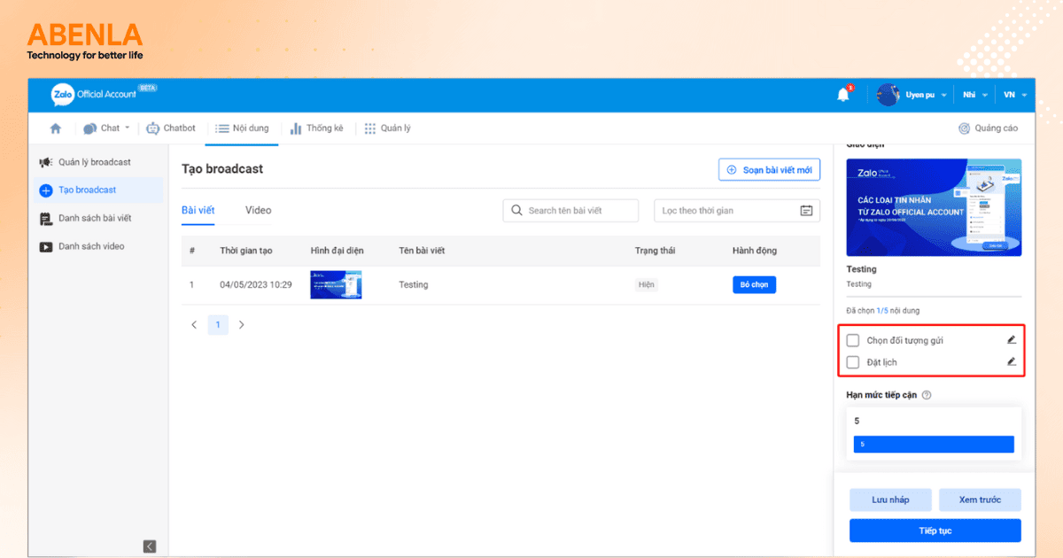Open the Lọc theo thời gian date filter
1063x558 pixels.
tap(737, 211)
